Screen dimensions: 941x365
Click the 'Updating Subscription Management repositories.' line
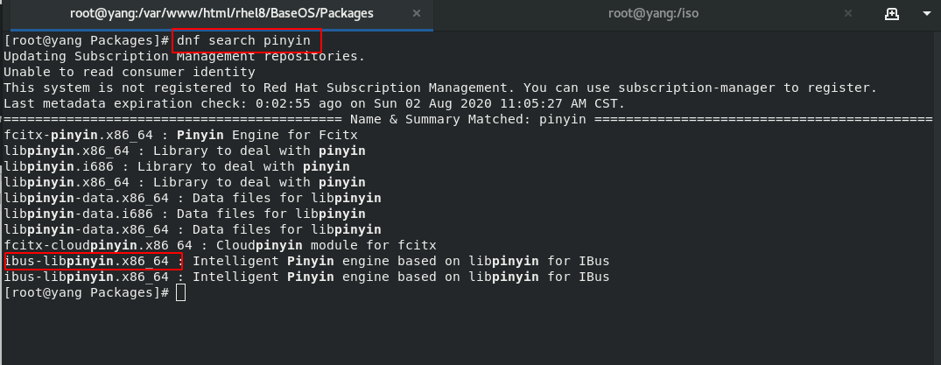(184, 56)
